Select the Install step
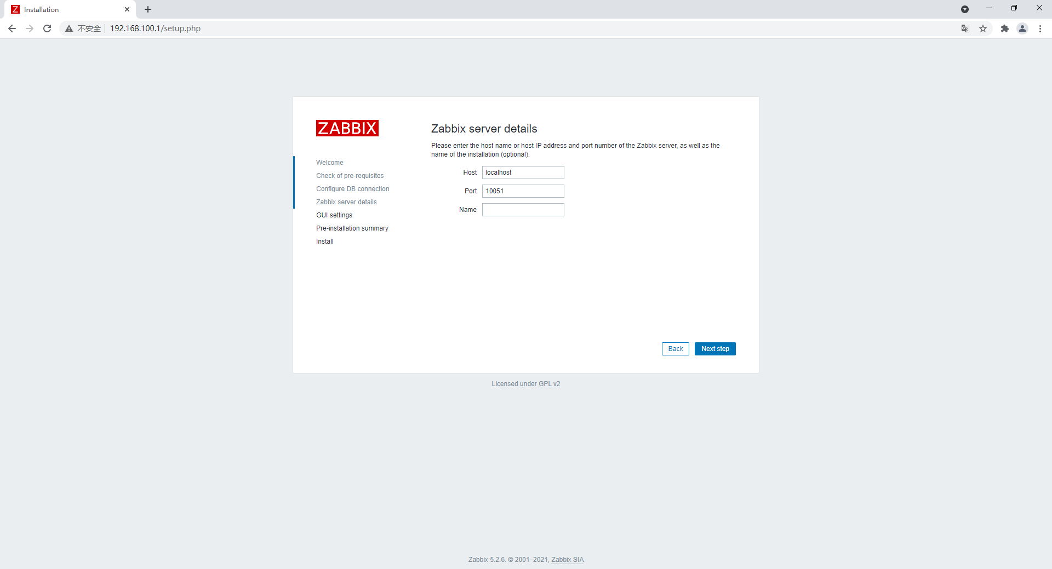The image size is (1052, 569). [x=325, y=242]
